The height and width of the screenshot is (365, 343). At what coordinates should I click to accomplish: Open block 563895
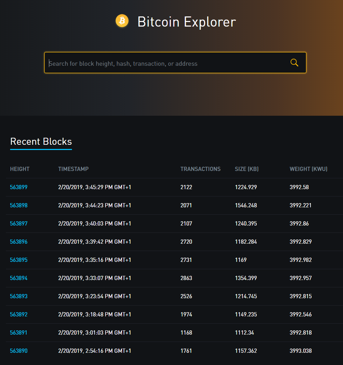click(x=19, y=260)
